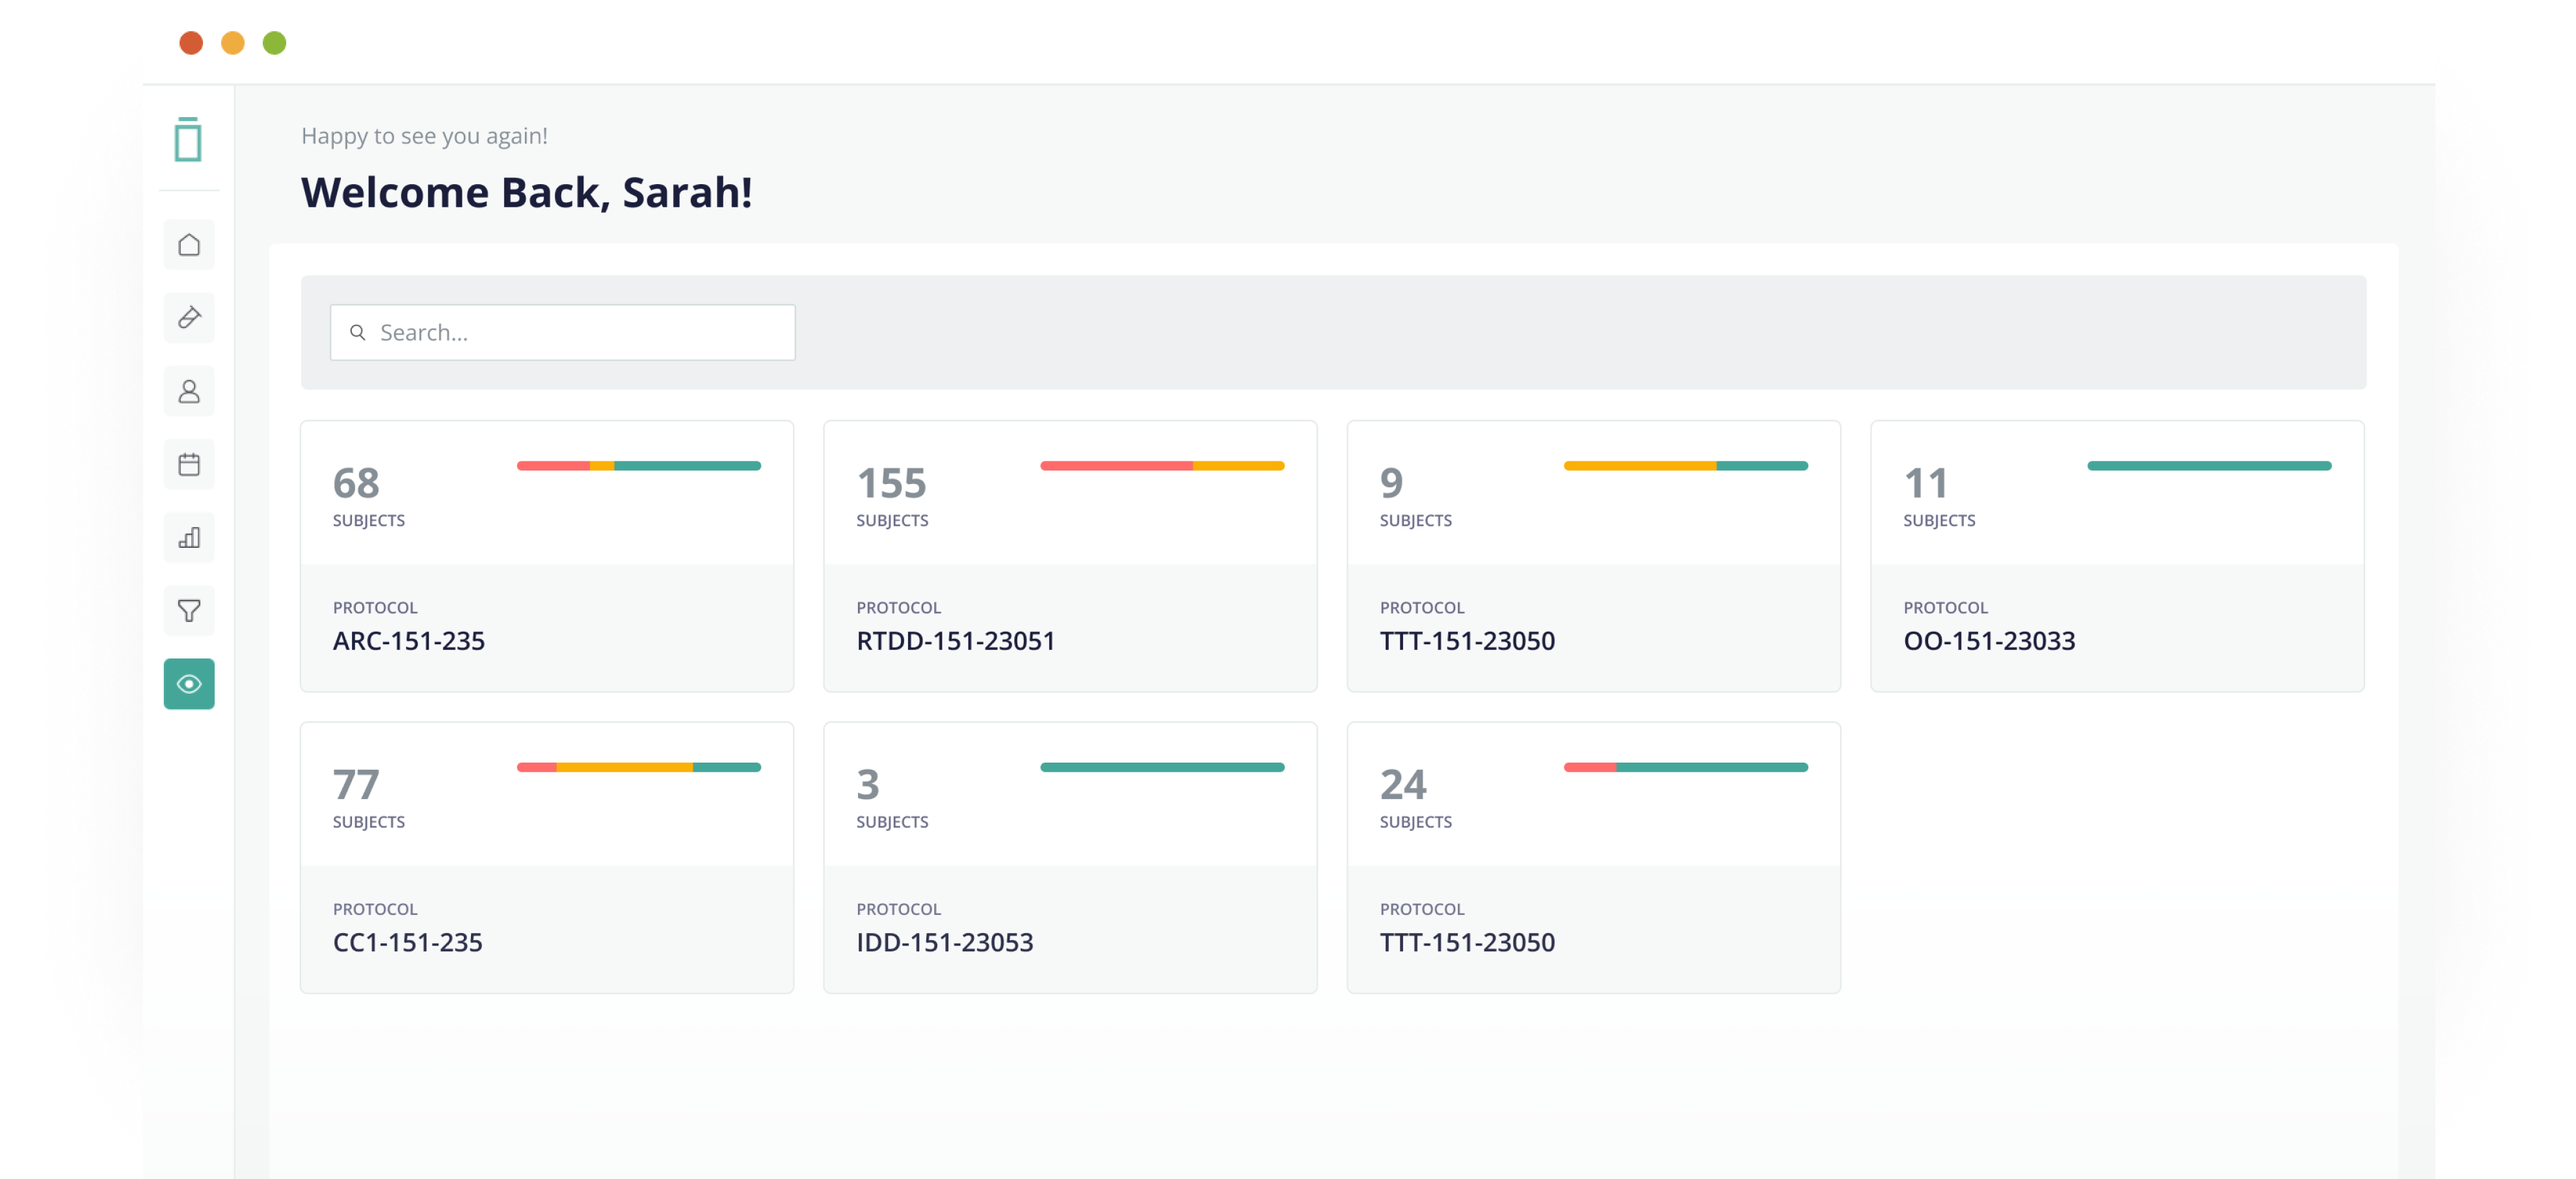Open protocol RTDD-151-23051 card
This screenshot has width=2576, height=1179.
pyautogui.click(x=1069, y=556)
